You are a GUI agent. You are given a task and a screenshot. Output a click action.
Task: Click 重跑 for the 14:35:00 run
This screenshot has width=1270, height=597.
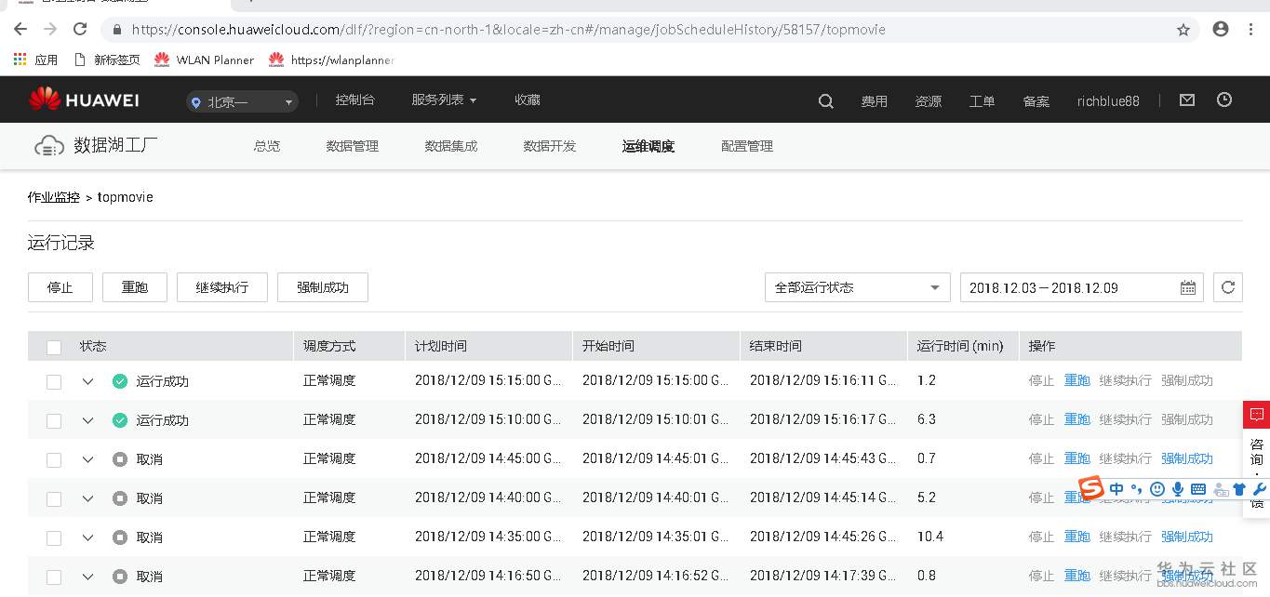1076,537
